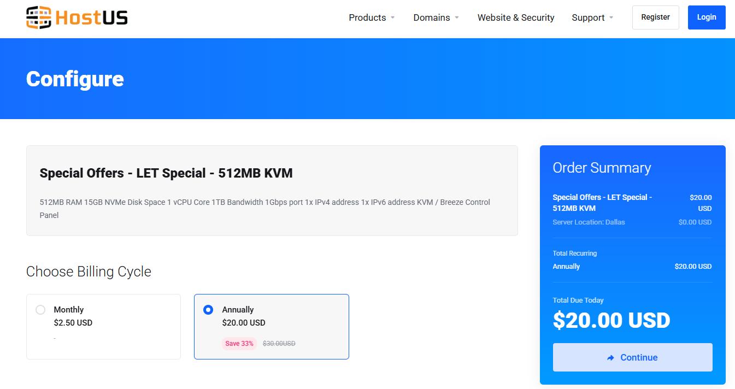Click the Total Due Today $20.00 USD amount
Image resolution: width=735 pixels, height=389 pixels.
(x=611, y=321)
